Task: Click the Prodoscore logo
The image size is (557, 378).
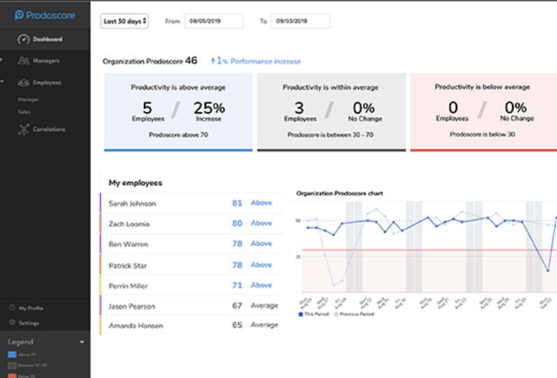Action: coord(45,15)
